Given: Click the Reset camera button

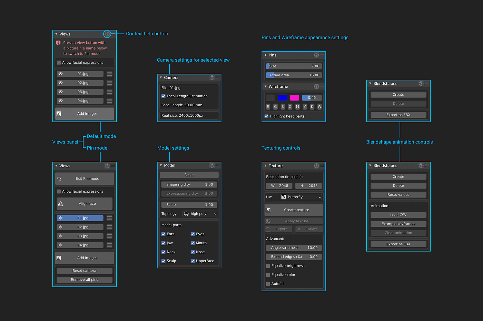Looking at the screenshot, I should point(85,271).
